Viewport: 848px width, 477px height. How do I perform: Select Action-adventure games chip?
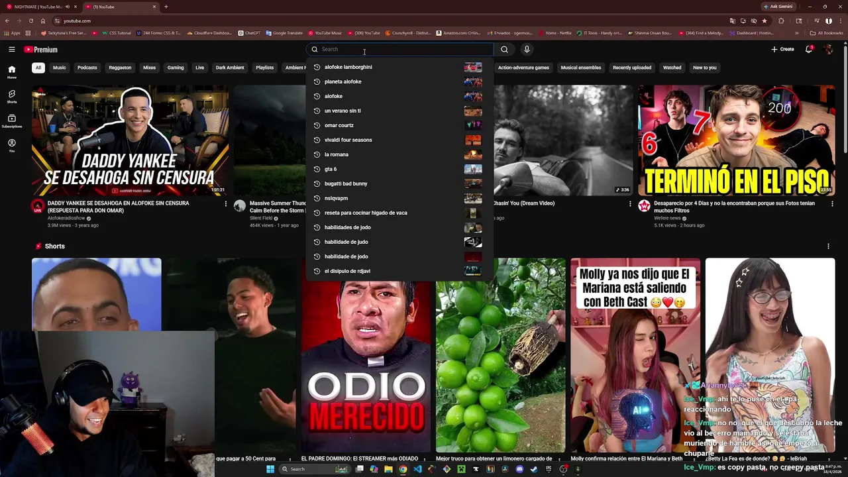(x=523, y=68)
